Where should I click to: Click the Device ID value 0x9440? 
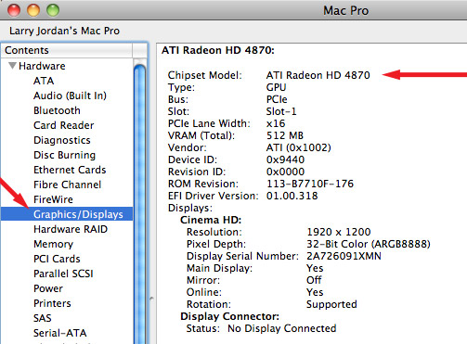(x=285, y=159)
